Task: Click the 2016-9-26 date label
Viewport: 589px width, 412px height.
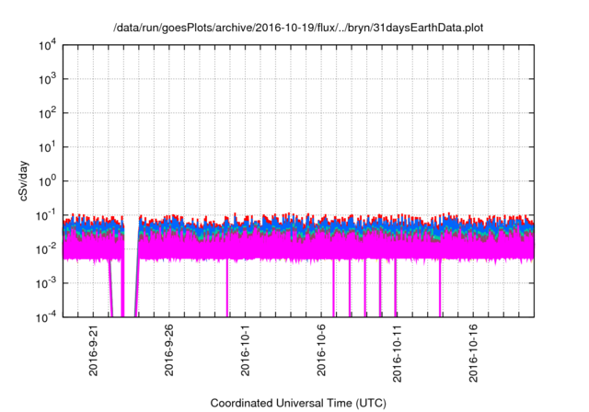Action: pyautogui.click(x=168, y=350)
